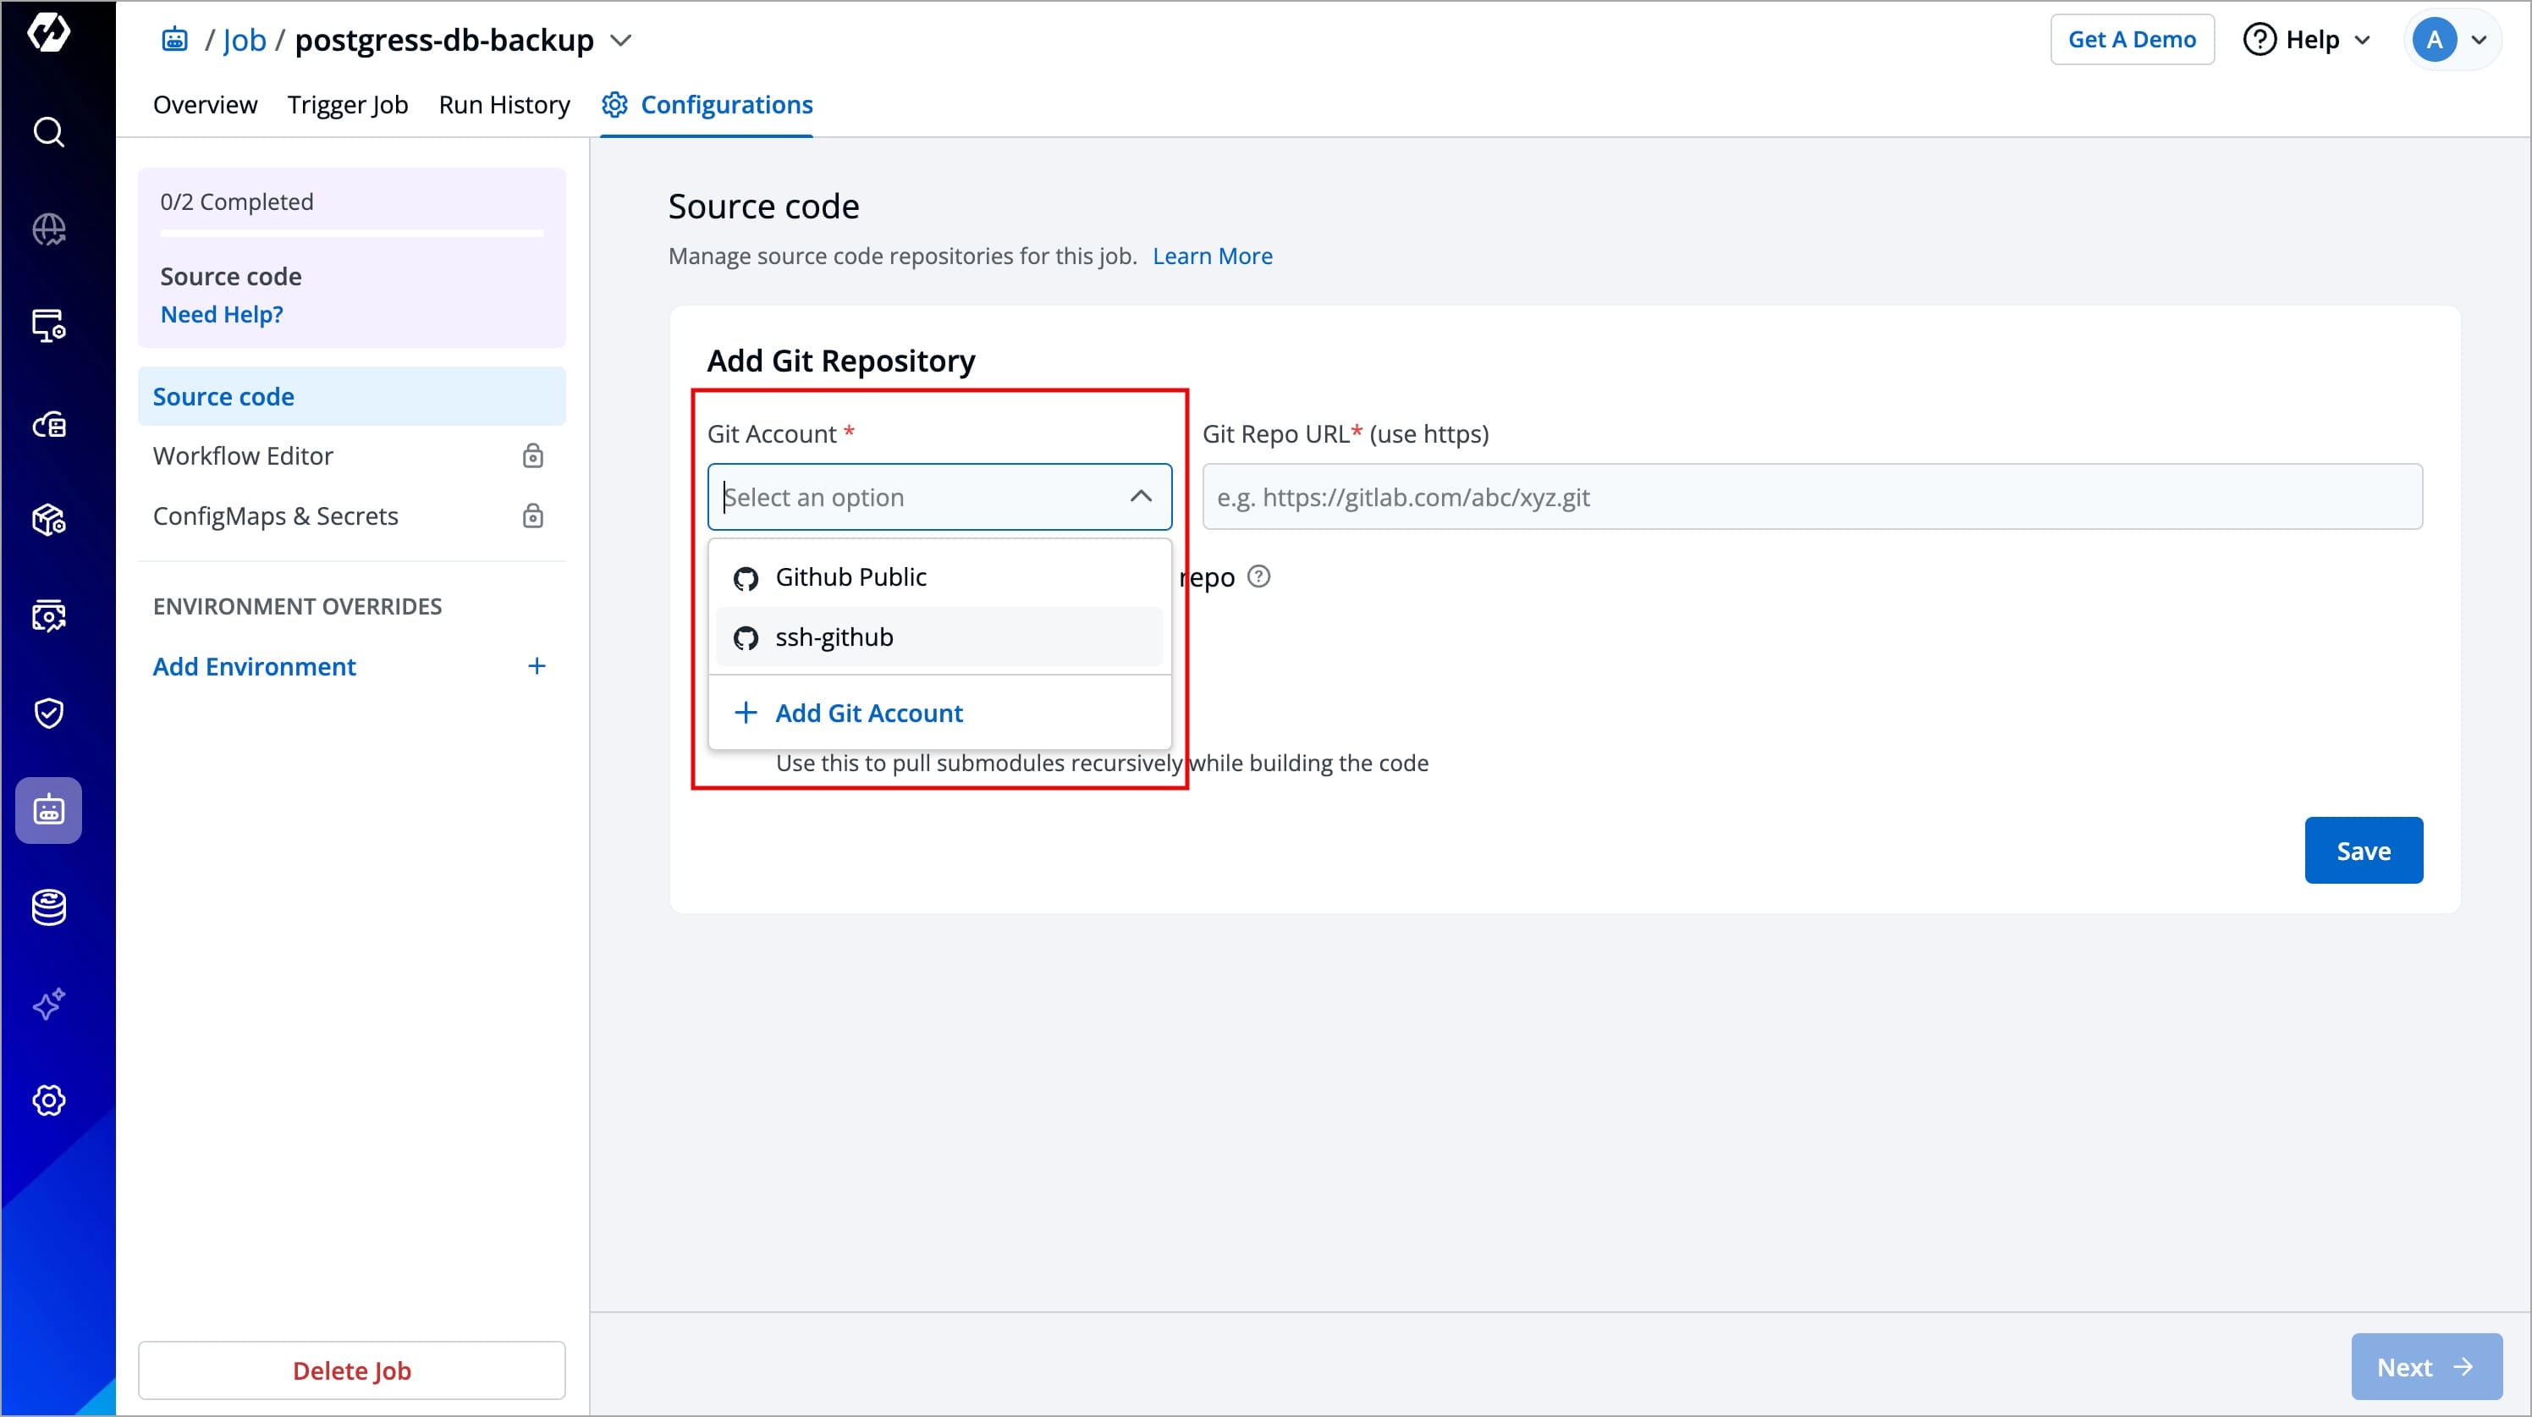
Task: Click the Save button
Action: point(2362,851)
